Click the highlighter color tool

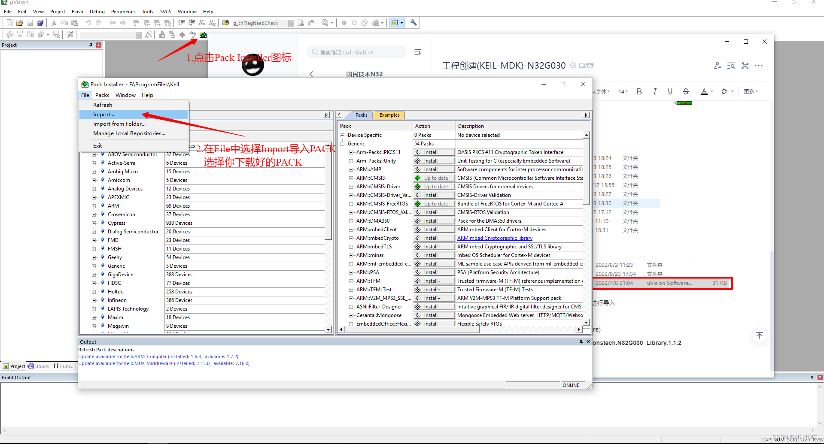(x=724, y=91)
